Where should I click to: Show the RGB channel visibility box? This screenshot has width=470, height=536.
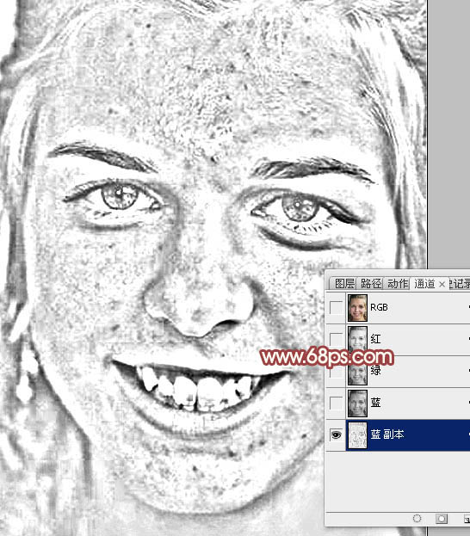pos(336,307)
